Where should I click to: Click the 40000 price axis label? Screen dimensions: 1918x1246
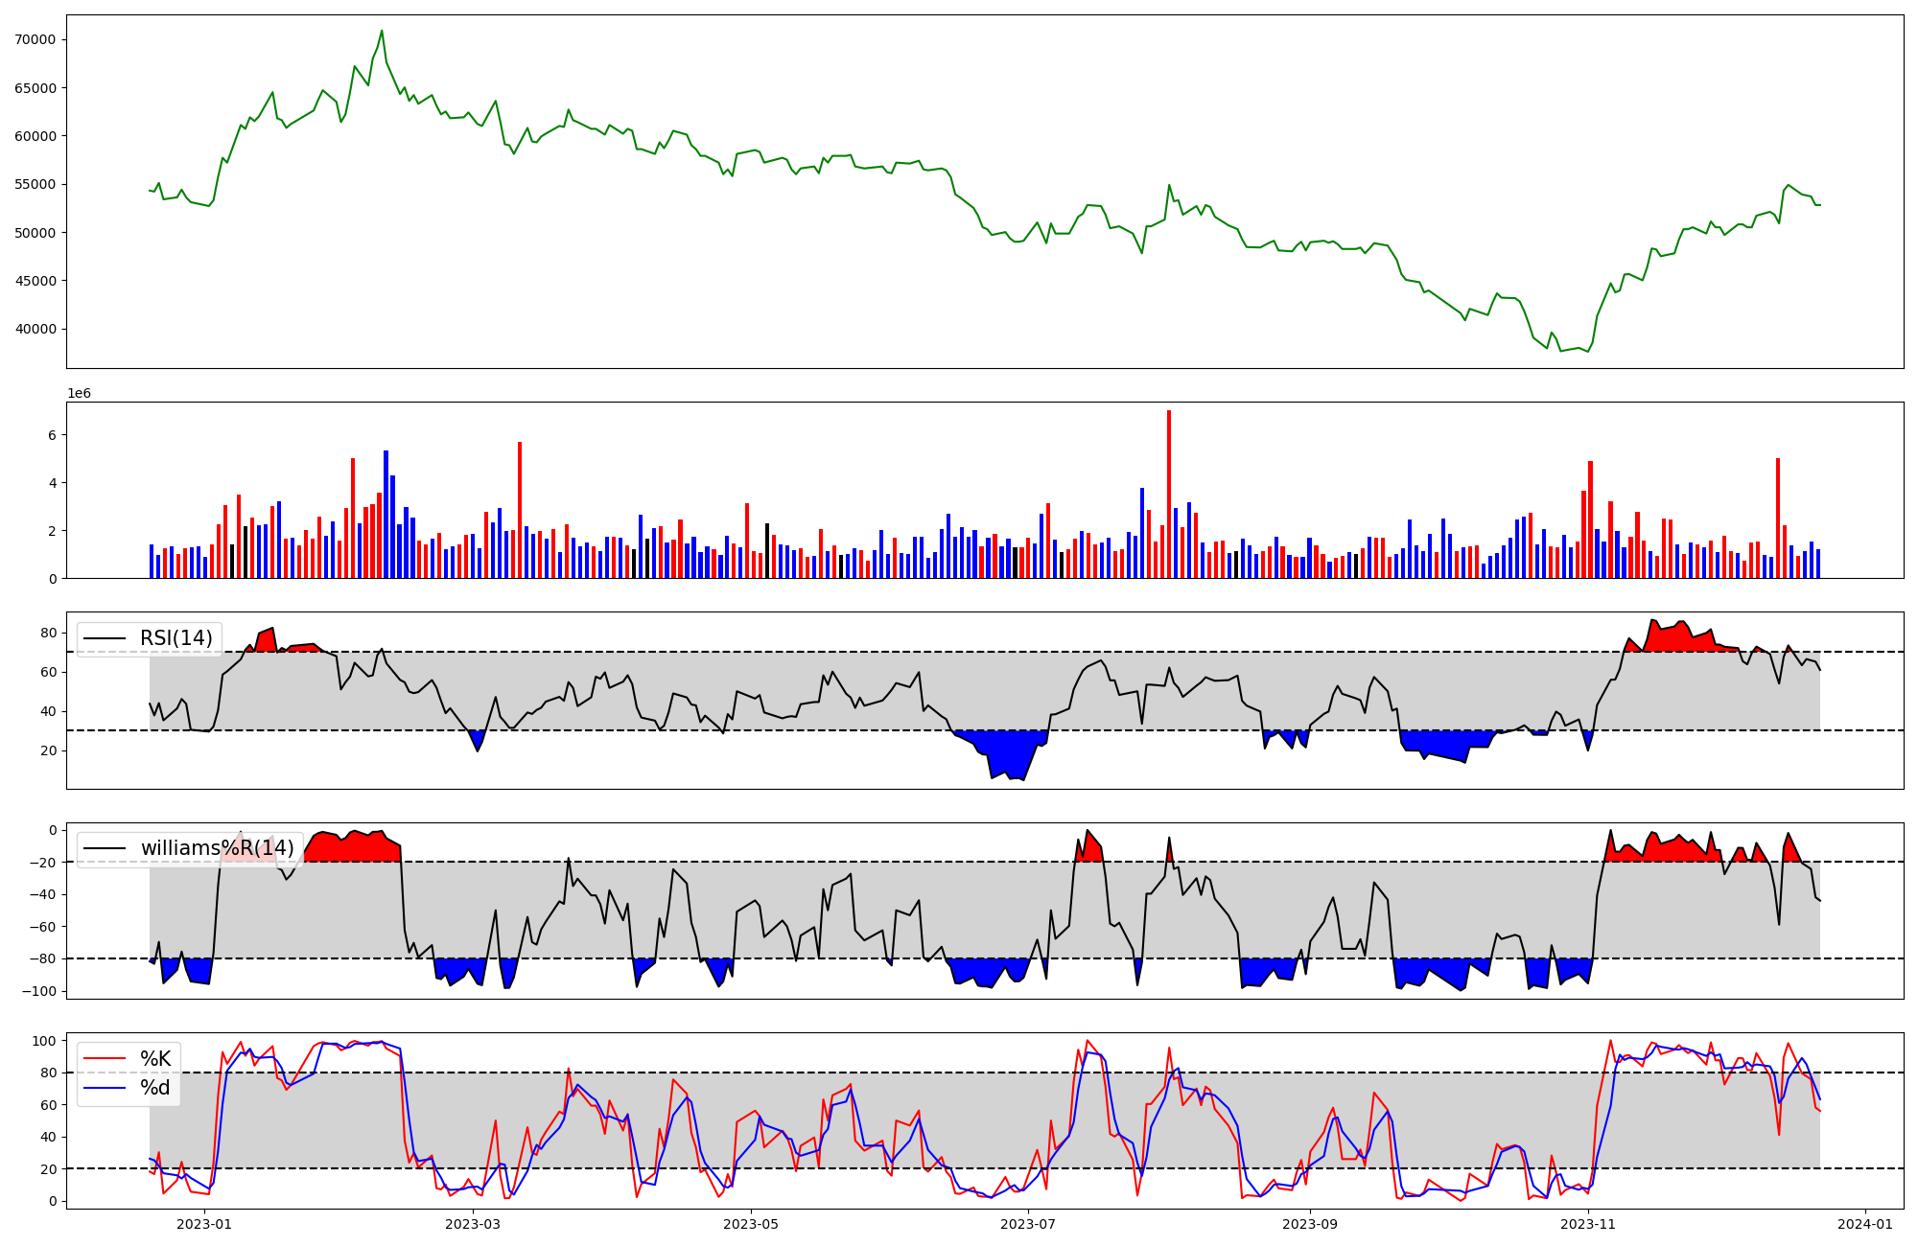35,329
